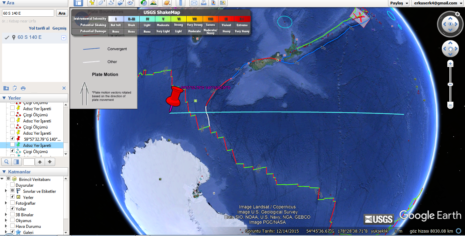Collapse the Katmanlar panel
465x236 pixels.
[4, 172]
